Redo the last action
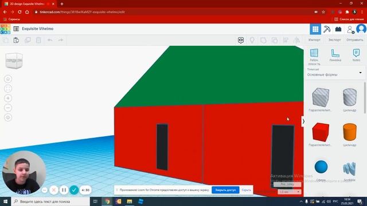The height and width of the screenshot is (206, 367). click(61, 40)
